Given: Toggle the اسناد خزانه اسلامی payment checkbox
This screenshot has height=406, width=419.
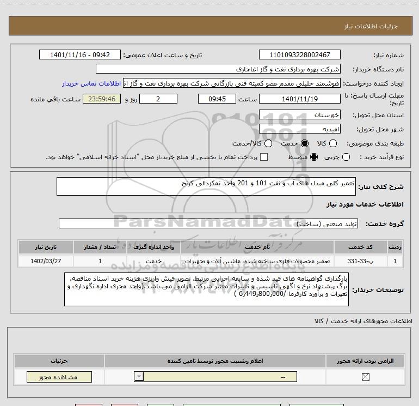Looking at the screenshot, I should point(264,157).
